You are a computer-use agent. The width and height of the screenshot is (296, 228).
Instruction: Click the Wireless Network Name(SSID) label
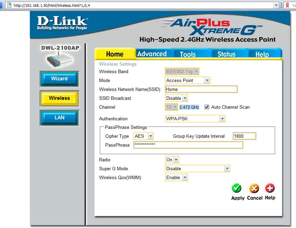tap(130, 89)
